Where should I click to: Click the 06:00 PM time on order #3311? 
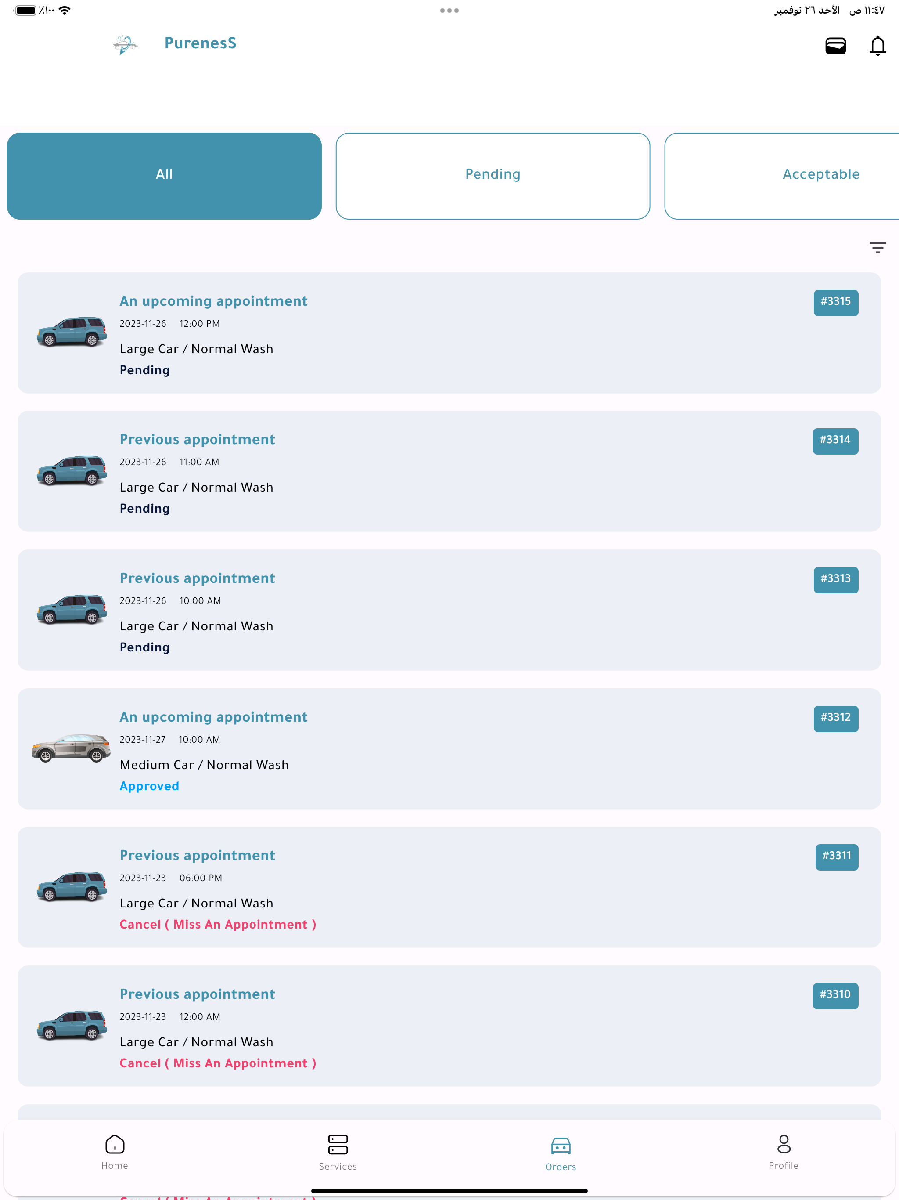point(201,878)
